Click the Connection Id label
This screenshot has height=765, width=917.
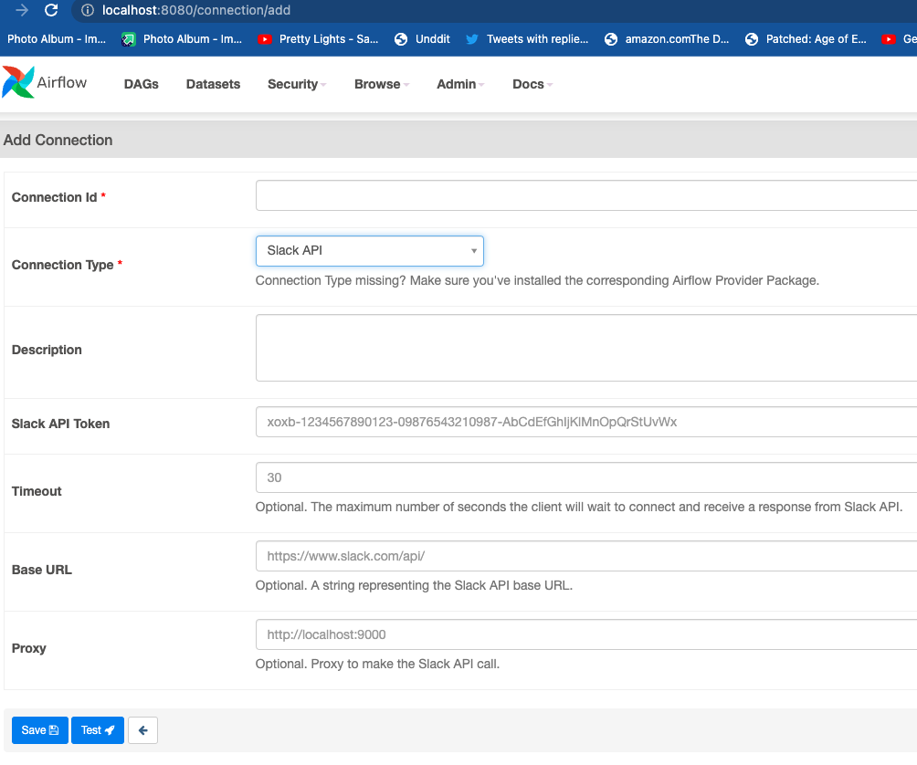point(58,197)
